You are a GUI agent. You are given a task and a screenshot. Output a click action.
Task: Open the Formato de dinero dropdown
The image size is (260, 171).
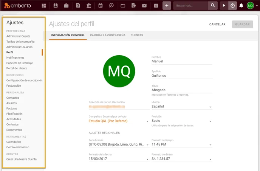pyautogui.click(x=182, y=159)
